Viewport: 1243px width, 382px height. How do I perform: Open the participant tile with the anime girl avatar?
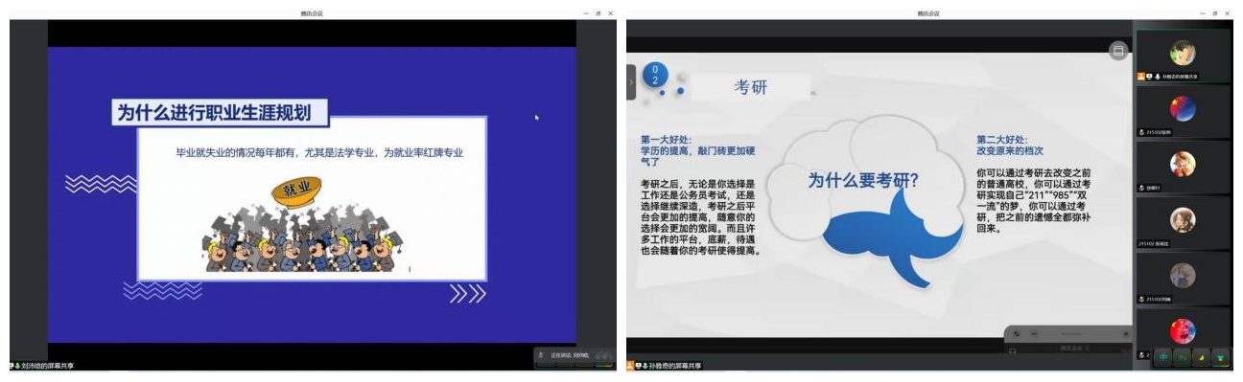1183,166
